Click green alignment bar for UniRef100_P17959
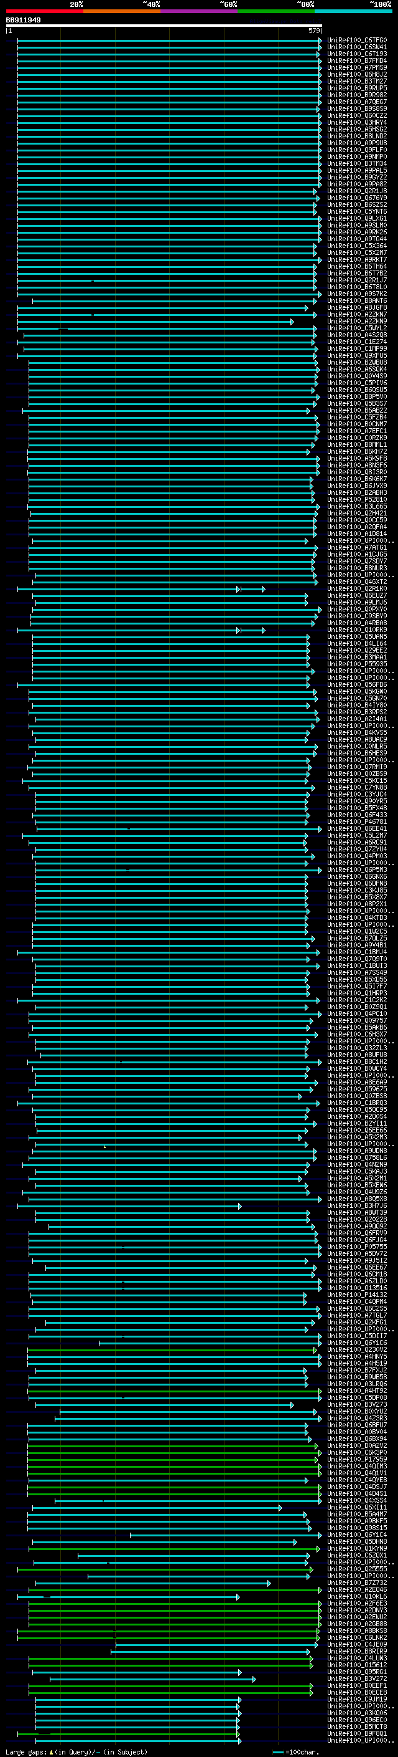Screen dimensions: 398x1757 coord(174,1460)
